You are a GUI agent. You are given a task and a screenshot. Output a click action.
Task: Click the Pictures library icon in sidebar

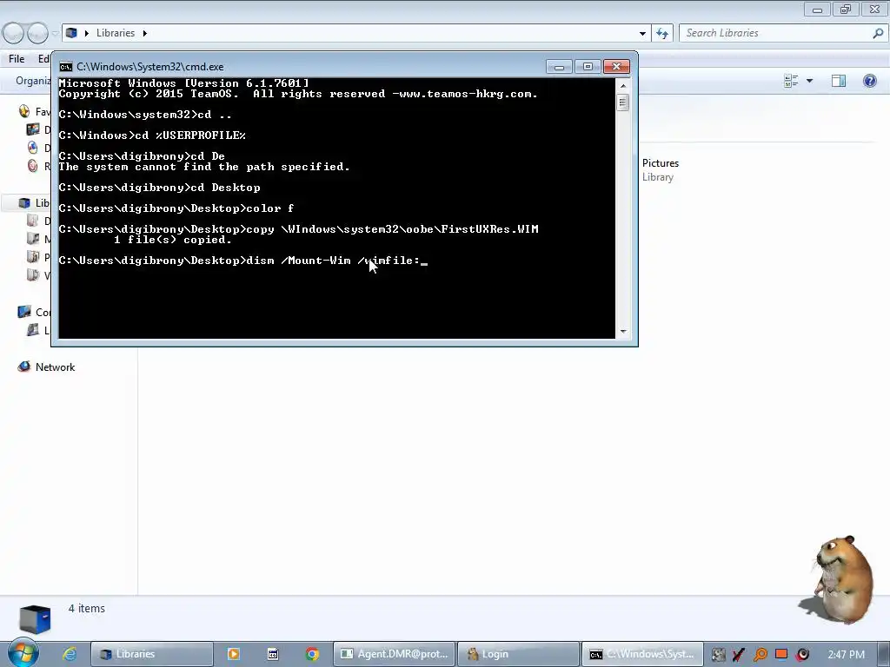tap(33, 257)
